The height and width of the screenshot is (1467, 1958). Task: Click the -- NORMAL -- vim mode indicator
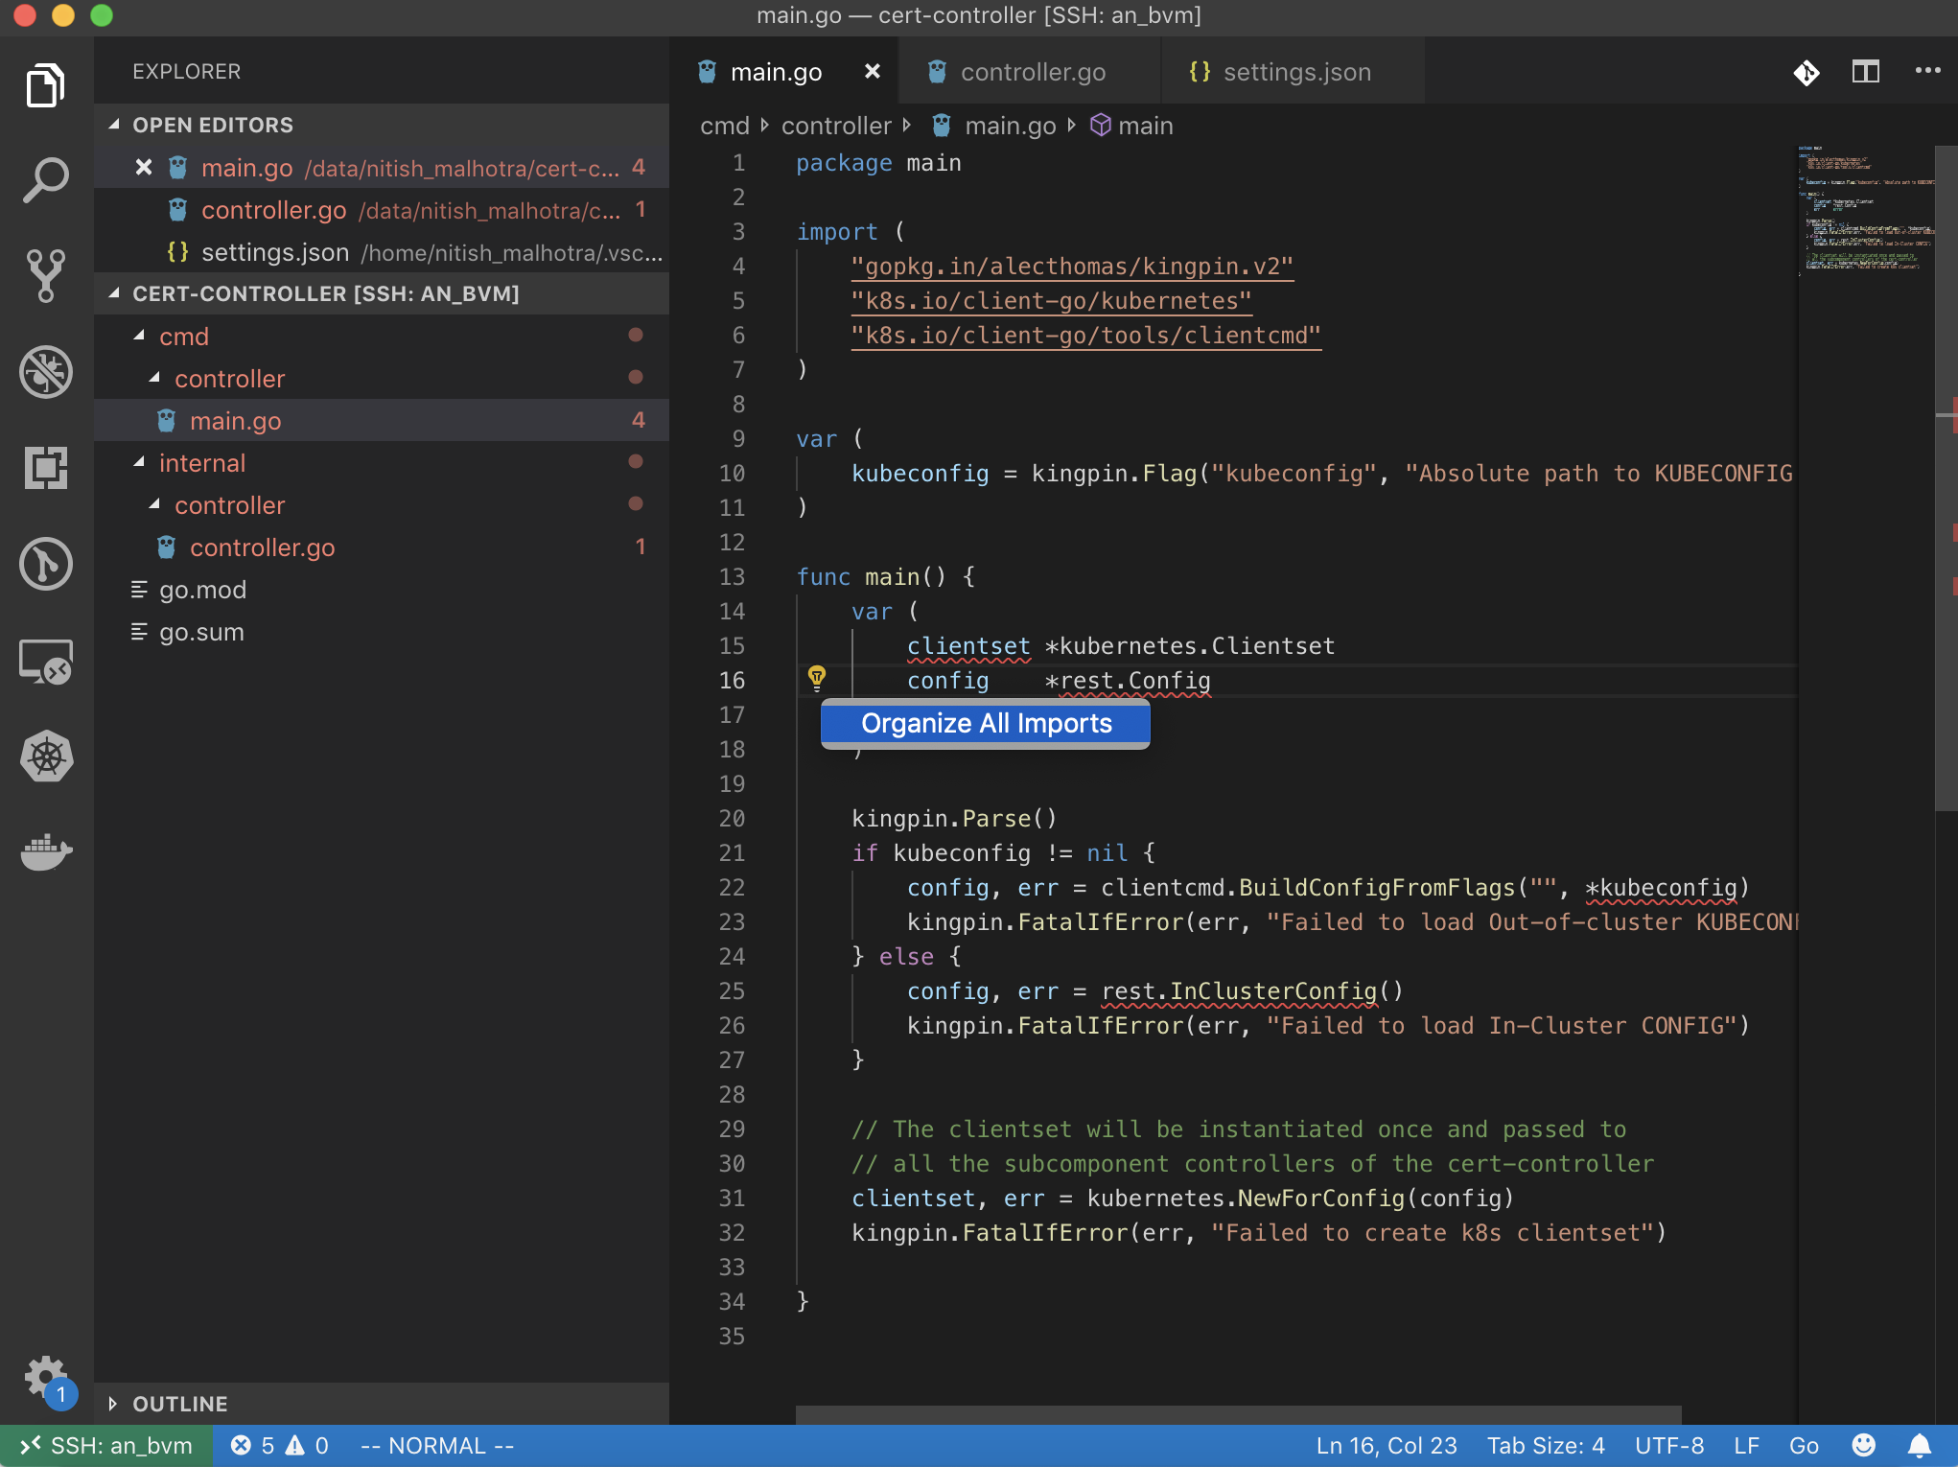(x=437, y=1445)
